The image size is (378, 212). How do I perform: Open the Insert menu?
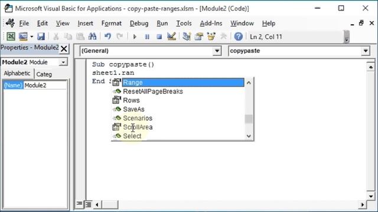(85, 24)
